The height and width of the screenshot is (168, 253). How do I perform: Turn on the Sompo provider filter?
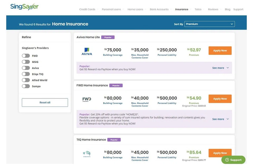(26, 86)
